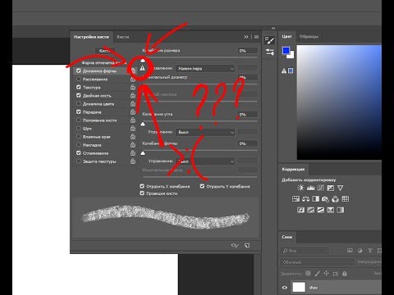Click lock all padlock icon in Layers
Image resolution: width=394 pixels, height=295 pixels.
click(345, 273)
